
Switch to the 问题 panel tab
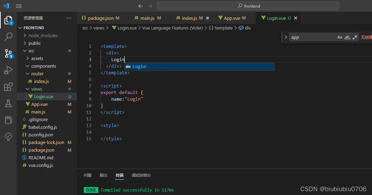tap(88, 175)
